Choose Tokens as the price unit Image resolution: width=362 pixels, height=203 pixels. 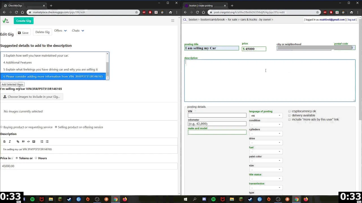click(x=17, y=158)
